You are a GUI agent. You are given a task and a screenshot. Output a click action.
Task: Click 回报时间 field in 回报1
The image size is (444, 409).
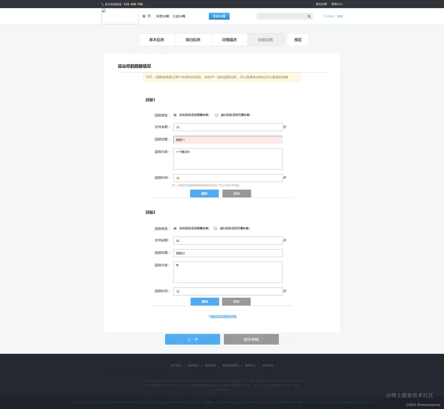pos(228,178)
